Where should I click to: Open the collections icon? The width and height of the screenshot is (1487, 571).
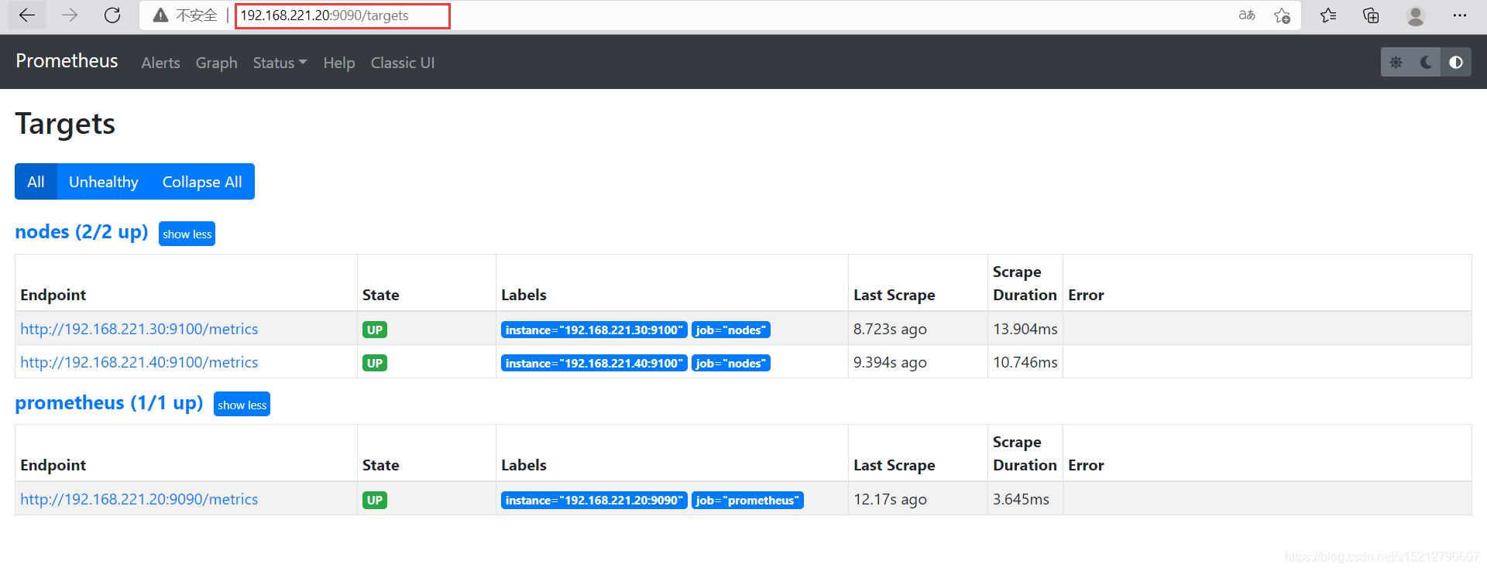click(x=1371, y=15)
